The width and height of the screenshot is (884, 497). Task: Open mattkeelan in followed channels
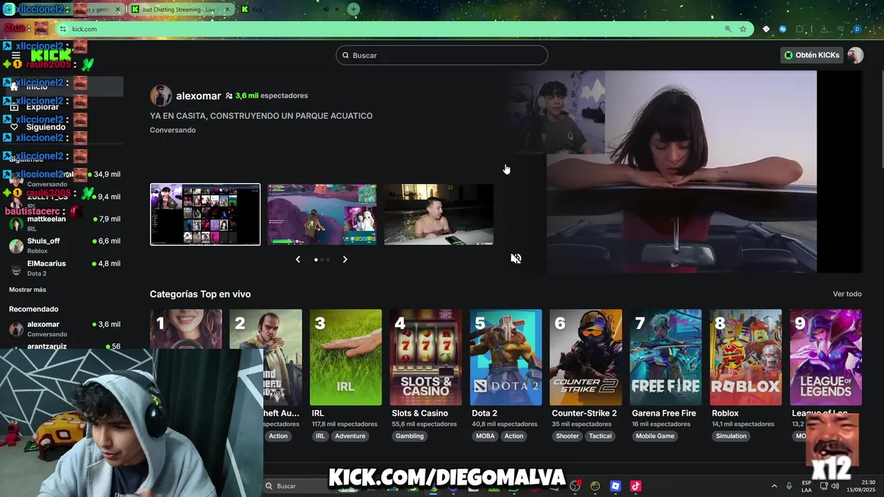[x=64, y=224]
